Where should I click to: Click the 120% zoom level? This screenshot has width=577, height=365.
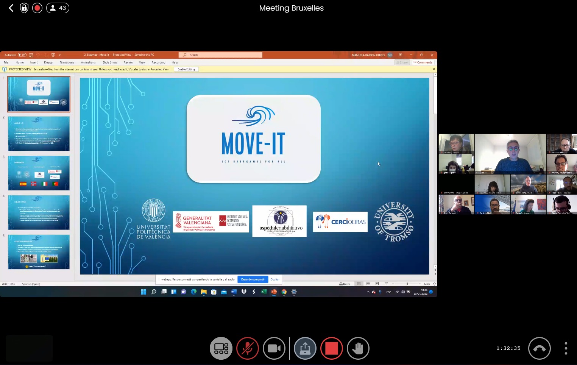point(427,284)
